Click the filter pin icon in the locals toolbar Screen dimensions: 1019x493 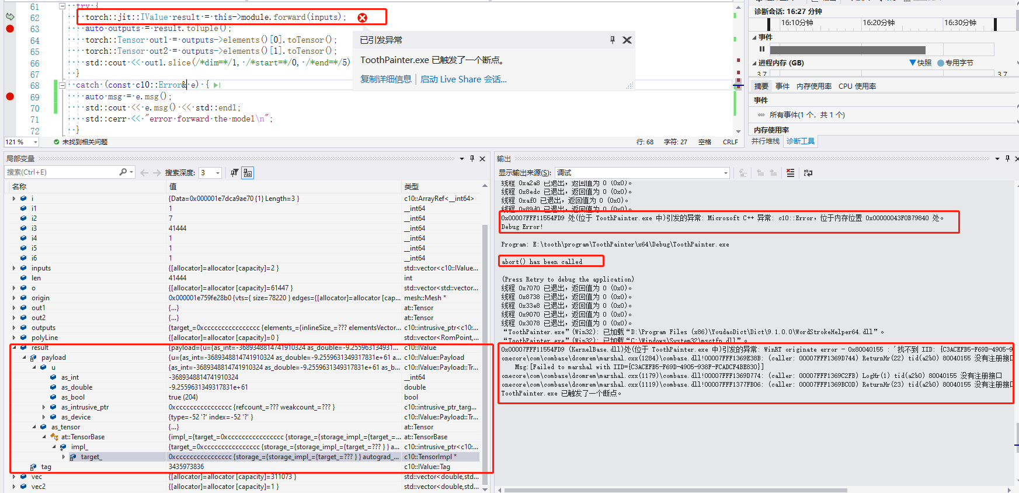[x=234, y=173]
